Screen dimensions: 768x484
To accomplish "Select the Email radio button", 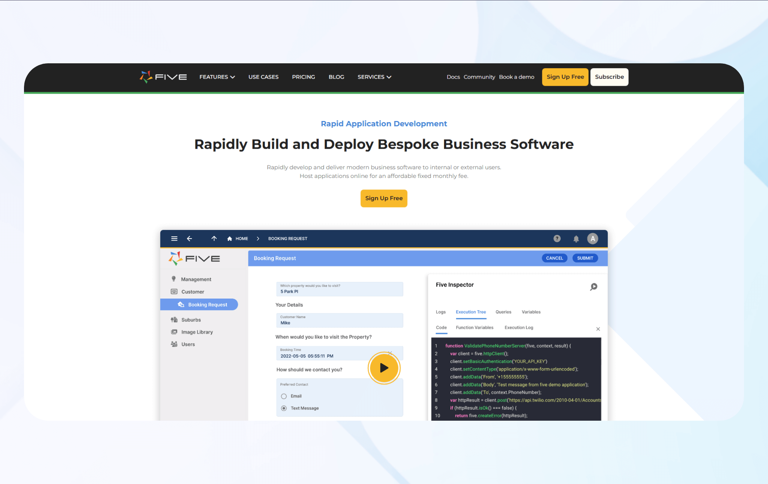I will pos(284,396).
